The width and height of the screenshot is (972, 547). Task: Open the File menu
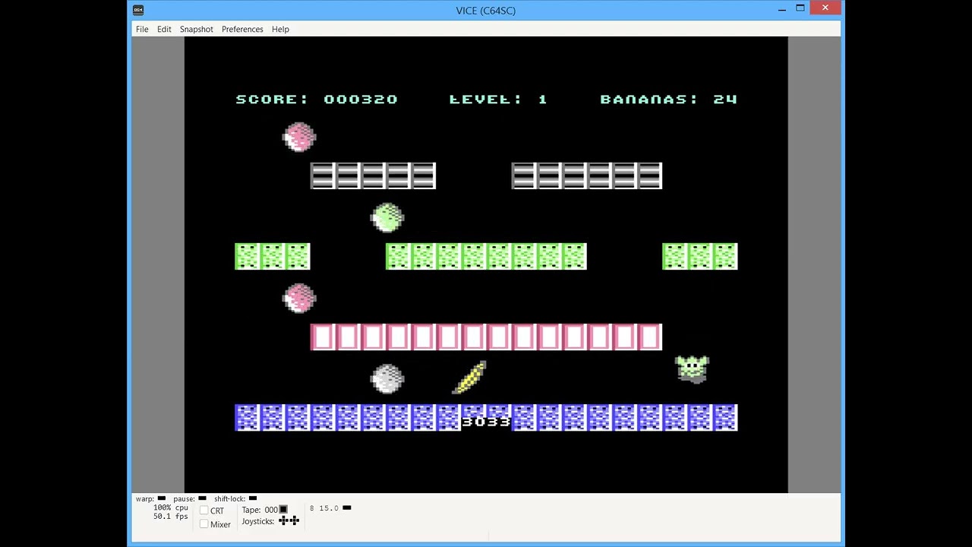point(142,29)
